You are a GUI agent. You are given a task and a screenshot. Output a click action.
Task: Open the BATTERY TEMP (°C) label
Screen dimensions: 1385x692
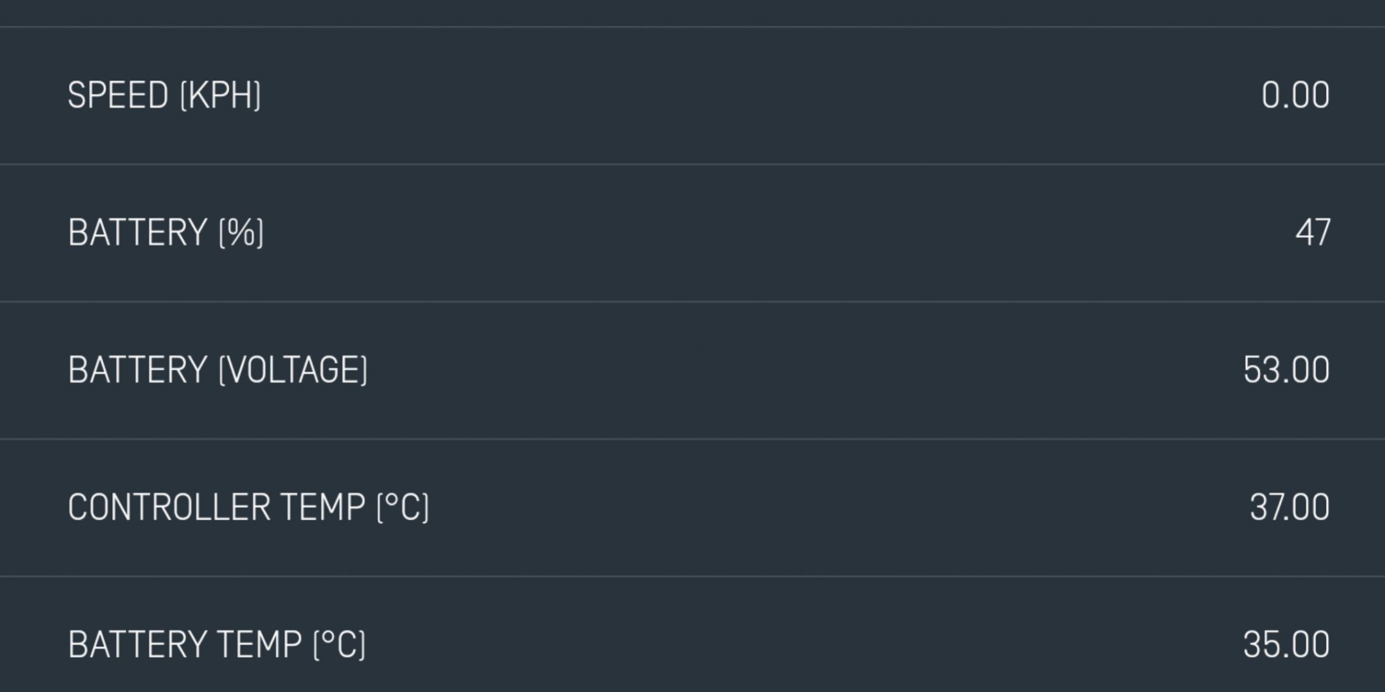click(217, 645)
